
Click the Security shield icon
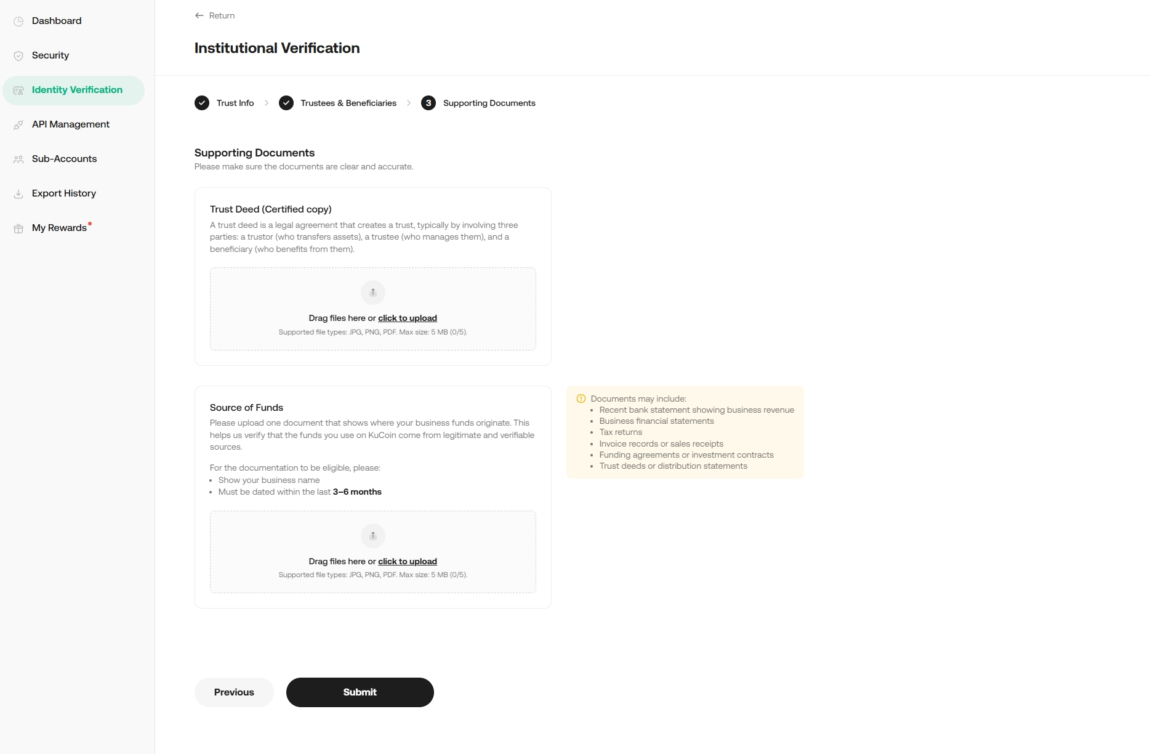point(18,55)
